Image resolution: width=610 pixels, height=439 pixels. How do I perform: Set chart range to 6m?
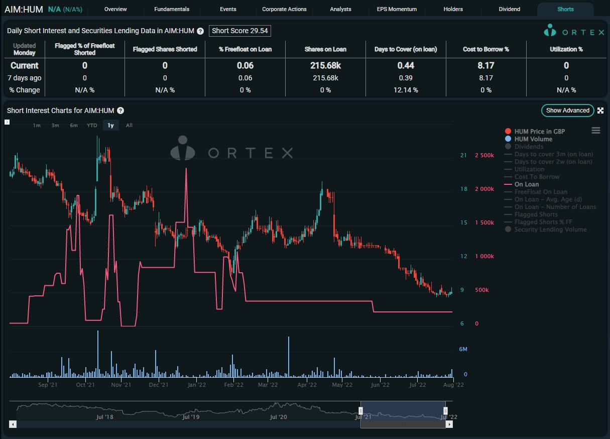click(74, 125)
